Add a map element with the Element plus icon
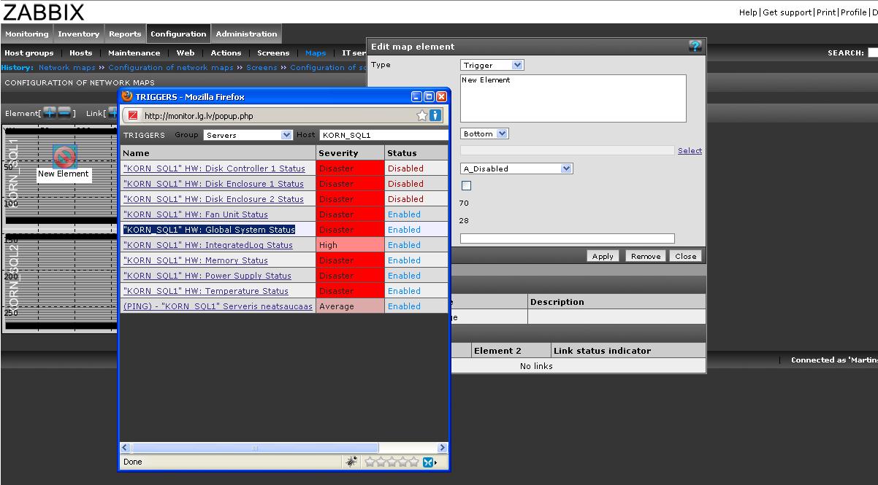Screen dimensions: 878x485 (49, 112)
